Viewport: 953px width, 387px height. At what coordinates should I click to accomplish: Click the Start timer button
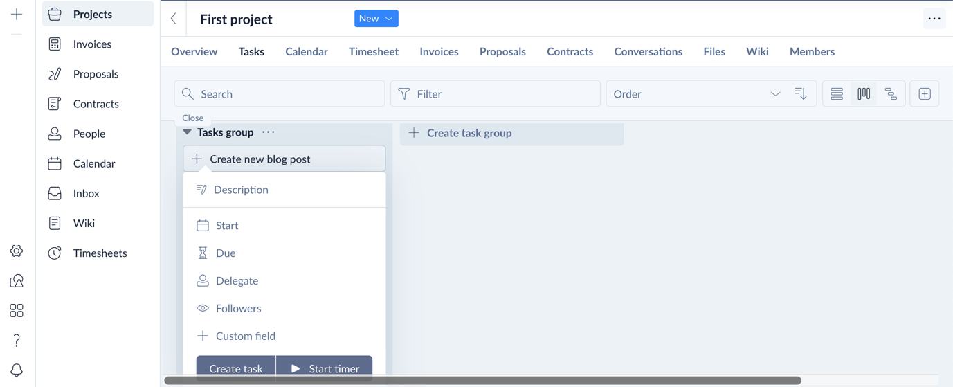coord(325,368)
